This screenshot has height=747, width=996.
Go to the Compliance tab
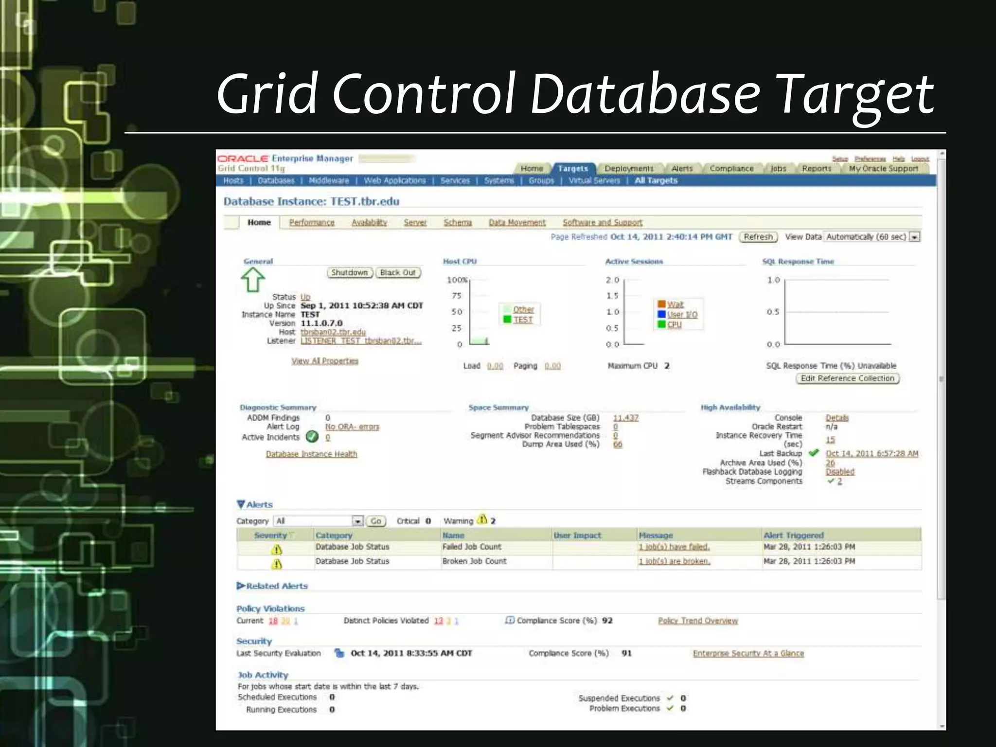[731, 168]
